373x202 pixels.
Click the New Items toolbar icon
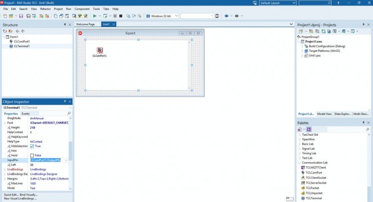(5, 16)
